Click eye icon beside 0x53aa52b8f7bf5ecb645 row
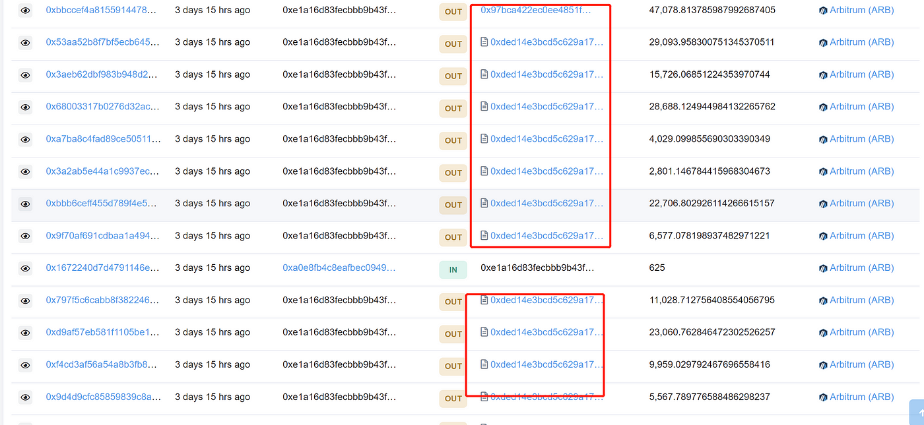Screen dimensions: 924x425 (25, 43)
